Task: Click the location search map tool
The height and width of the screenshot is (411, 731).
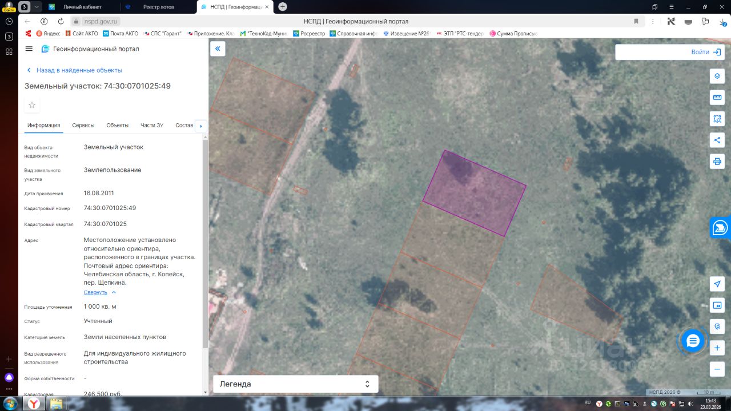Action: (717, 327)
